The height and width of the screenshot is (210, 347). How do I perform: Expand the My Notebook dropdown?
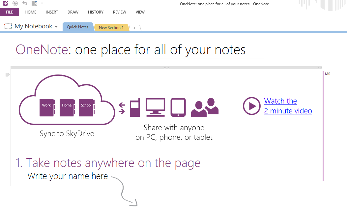(56, 27)
